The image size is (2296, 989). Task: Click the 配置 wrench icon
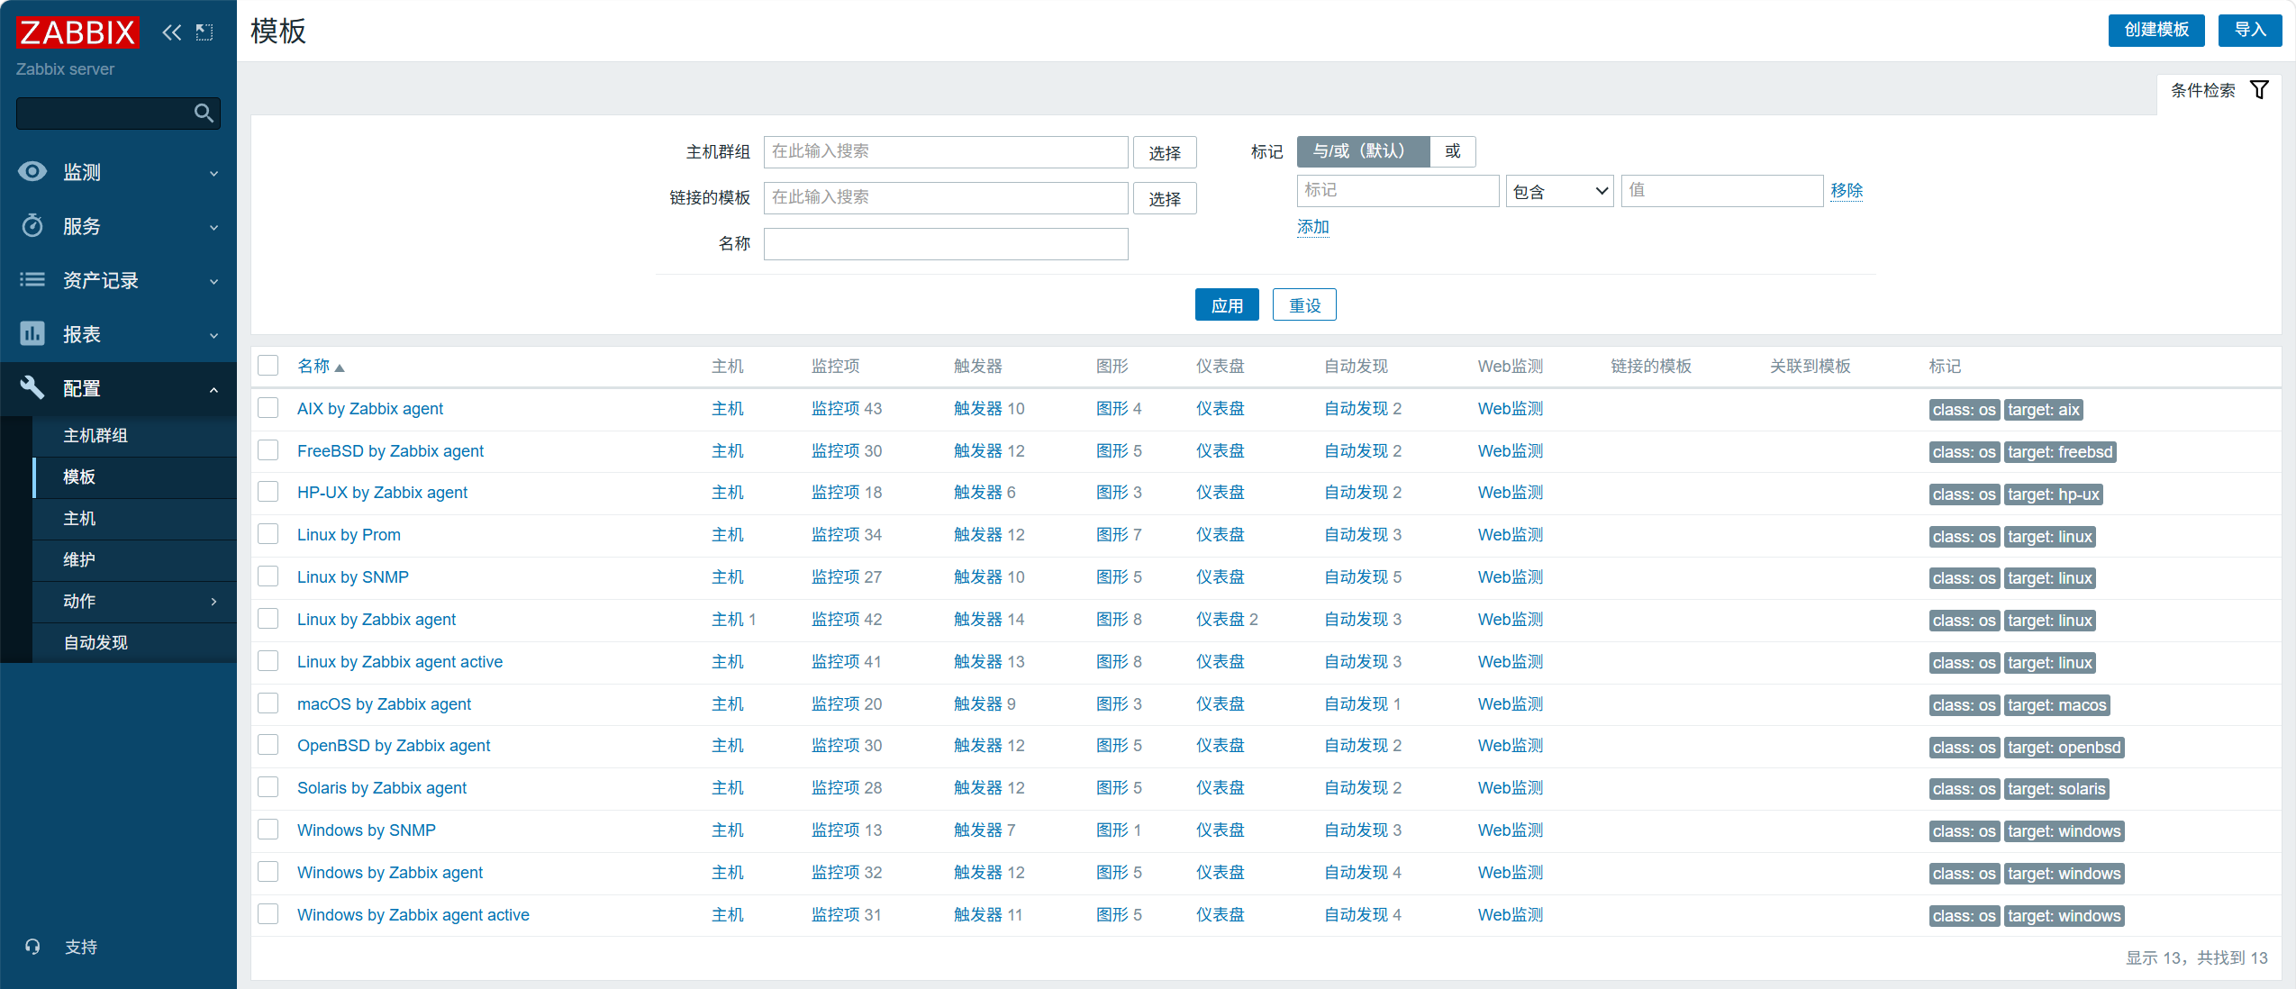click(x=32, y=387)
